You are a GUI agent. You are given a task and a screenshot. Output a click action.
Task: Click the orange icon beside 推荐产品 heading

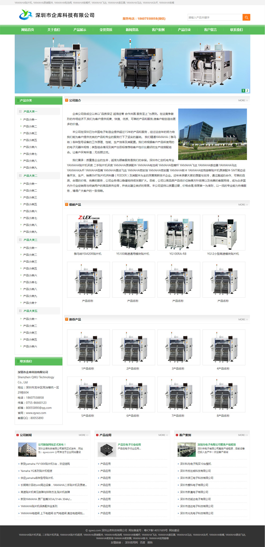[x=67, y=319]
